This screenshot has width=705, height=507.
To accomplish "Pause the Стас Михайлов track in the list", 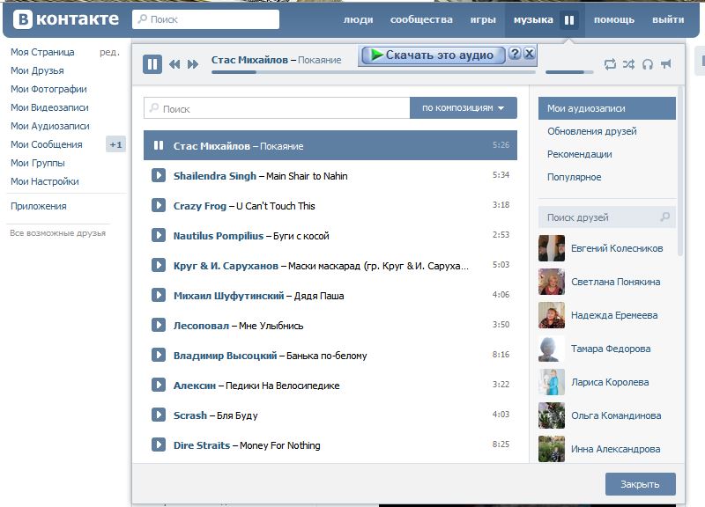I will click(x=159, y=145).
